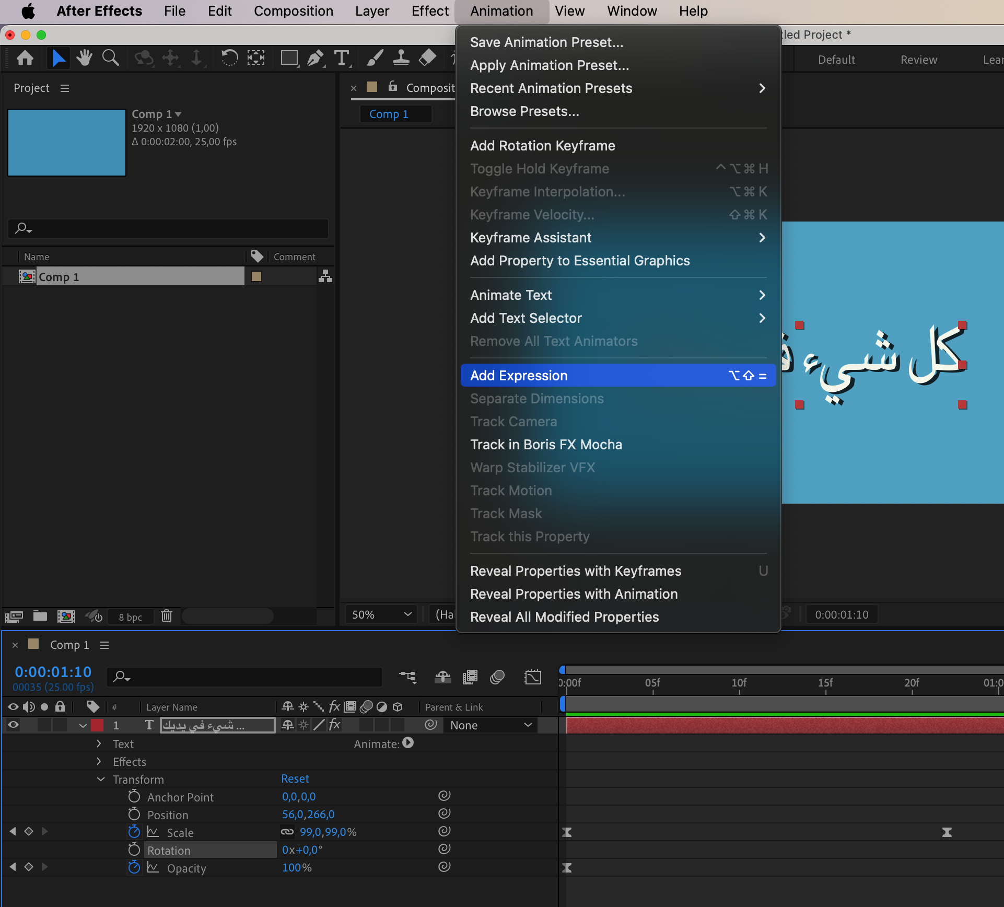Screen dimensions: 1004x907
Task: Hide layer 1 with the eye icon
Action: [x=13, y=725]
